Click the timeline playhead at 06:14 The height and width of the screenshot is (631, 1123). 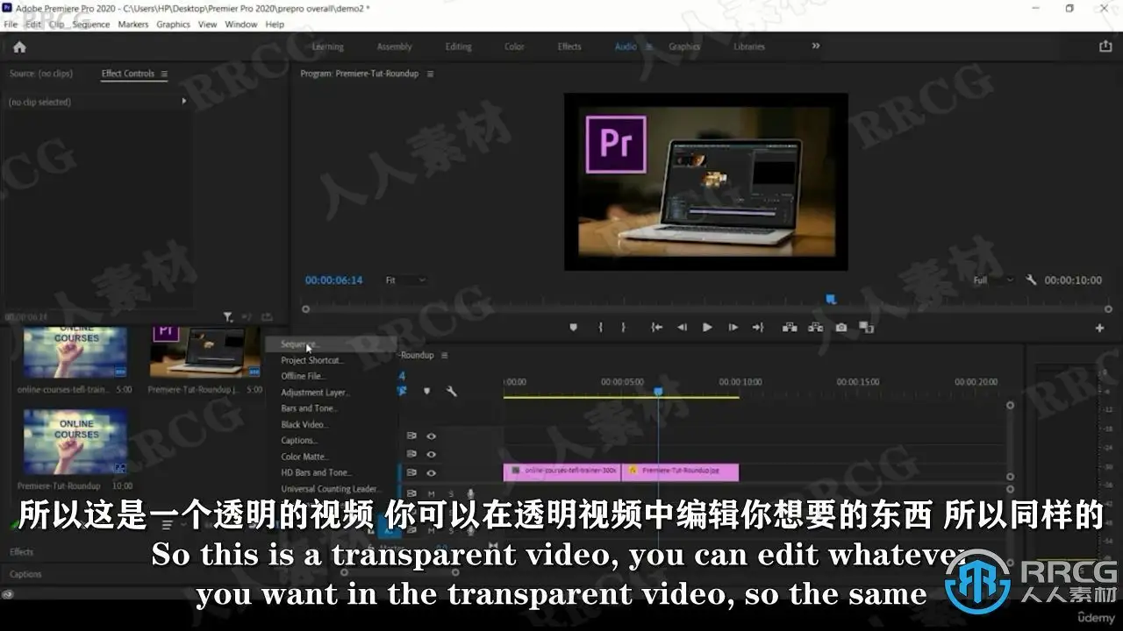(x=658, y=392)
